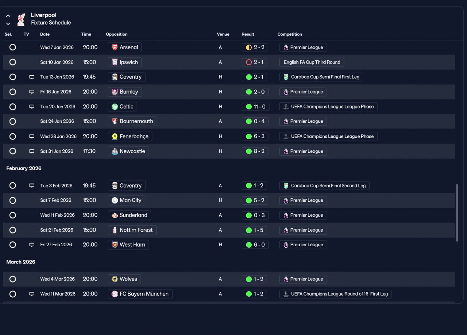
Task: Click the Liverpool club crest icon
Action: [x=21, y=19]
